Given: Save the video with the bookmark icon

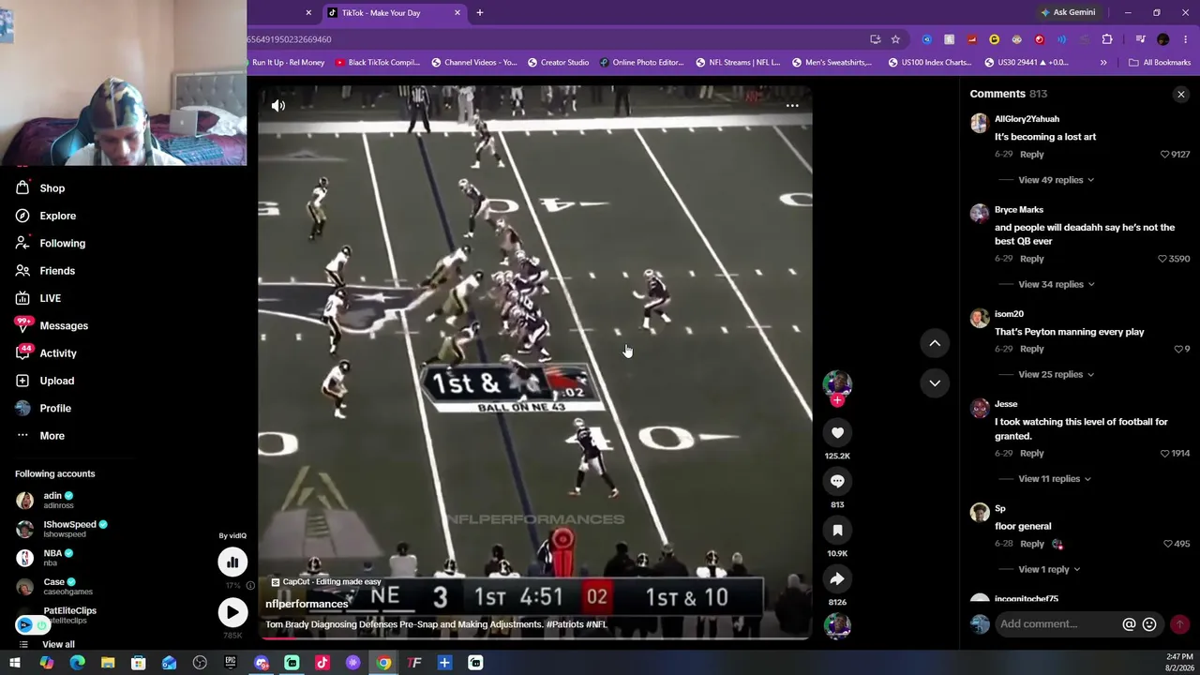Looking at the screenshot, I should (837, 530).
